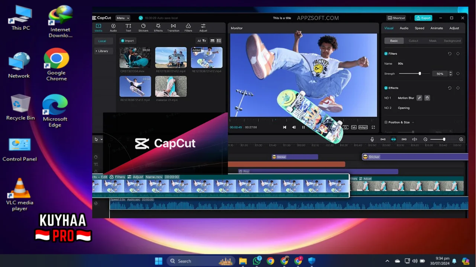Viewport: 476px width, 267px height.
Task: Open the Media tab icon in CapCut
Action: [x=98, y=26]
